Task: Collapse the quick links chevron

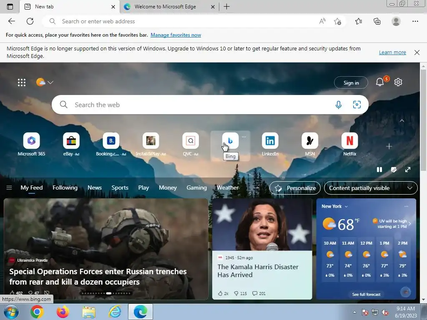Action: [x=402, y=120]
